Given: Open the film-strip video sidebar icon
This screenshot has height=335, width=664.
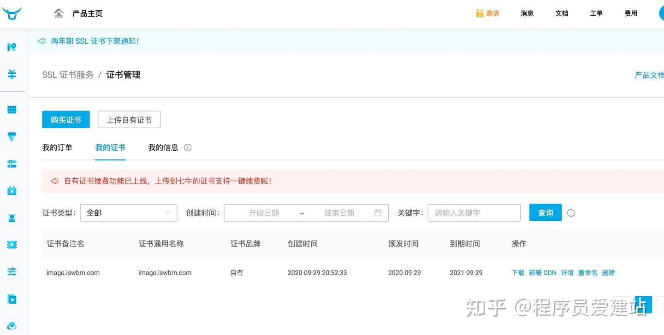Looking at the screenshot, I should click(x=12, y=245).
